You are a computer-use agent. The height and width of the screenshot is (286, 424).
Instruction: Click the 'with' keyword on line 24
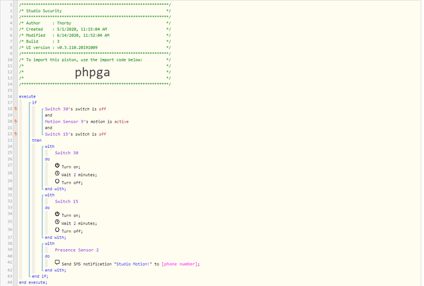[50, 147]
